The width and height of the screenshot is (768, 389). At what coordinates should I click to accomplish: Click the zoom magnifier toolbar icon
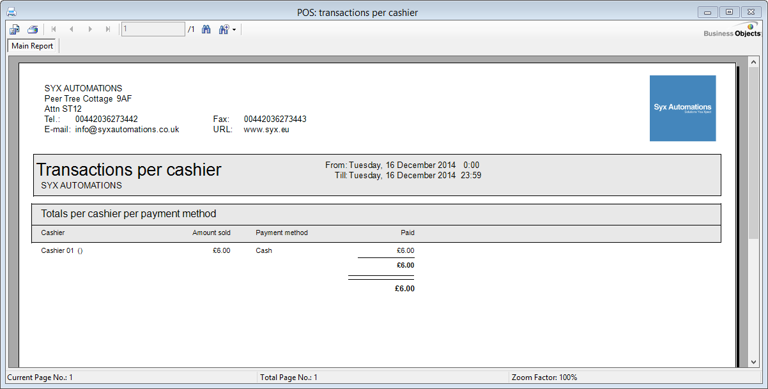[x=224, y=29]
